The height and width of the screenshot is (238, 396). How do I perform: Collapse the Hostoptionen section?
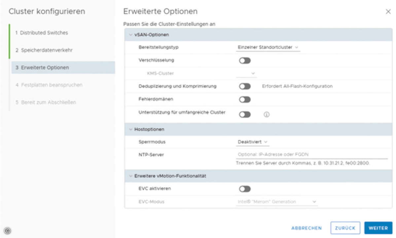point(130,129)
